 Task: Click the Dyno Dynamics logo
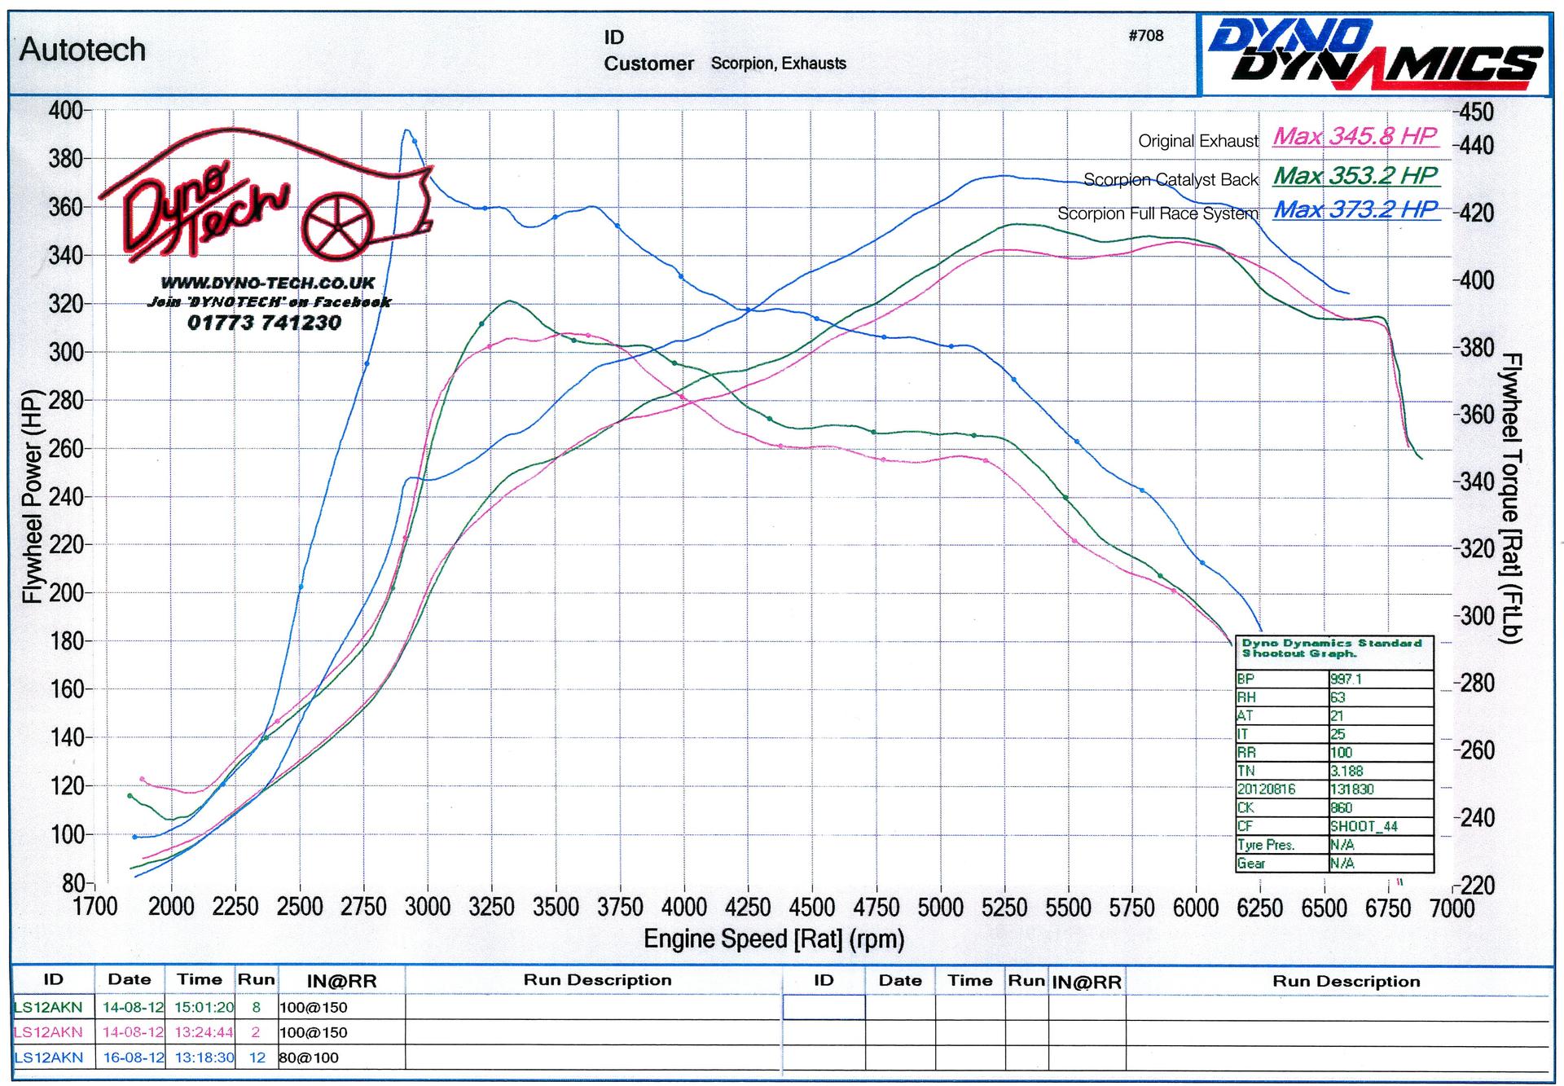pos(1375,54)
